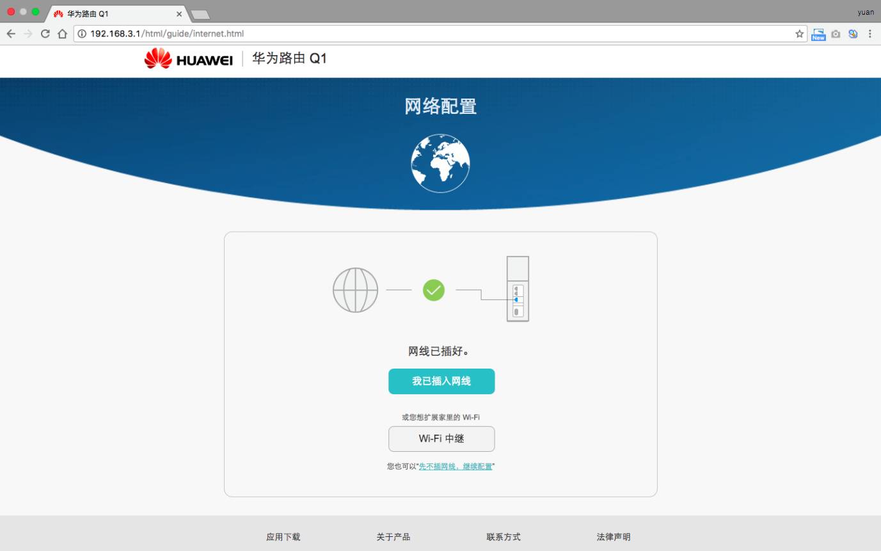Reload the page with the refresh icon

[x=45, y=34]
